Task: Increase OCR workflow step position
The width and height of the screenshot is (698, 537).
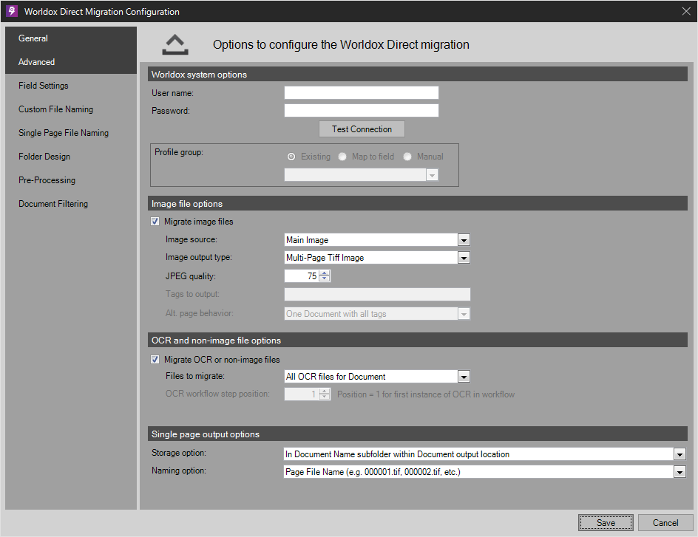Action: pyautogui.click(x=325, y=391)
